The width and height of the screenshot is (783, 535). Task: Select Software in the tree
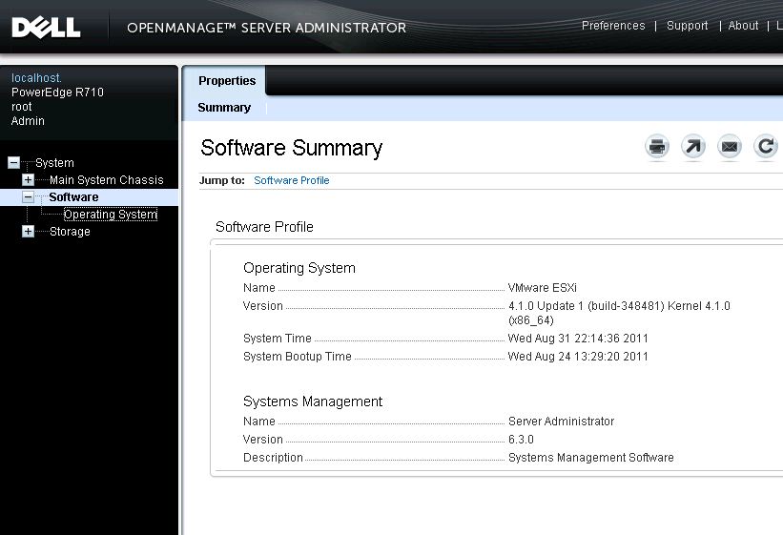pos(73,197)
